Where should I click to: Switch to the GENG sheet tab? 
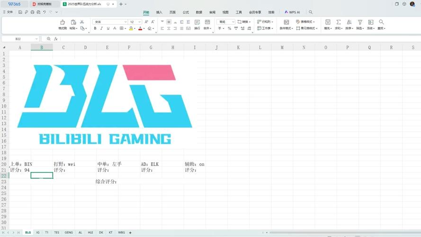pos(69,232)
